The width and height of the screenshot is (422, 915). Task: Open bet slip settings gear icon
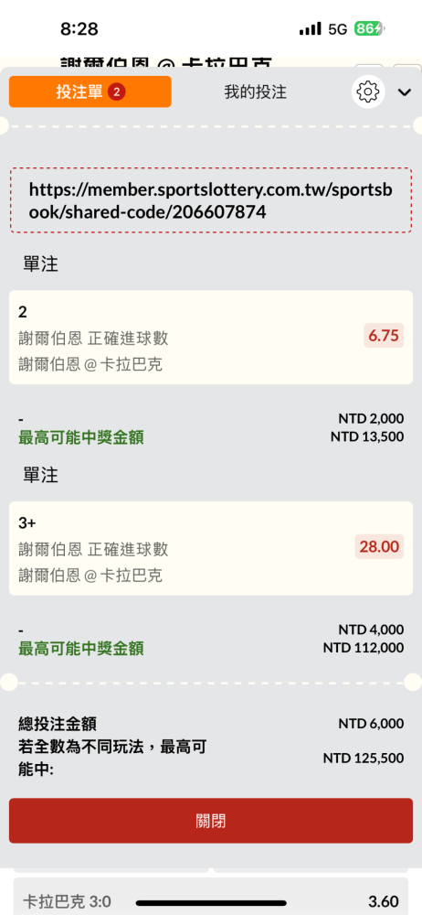[368, 91]
